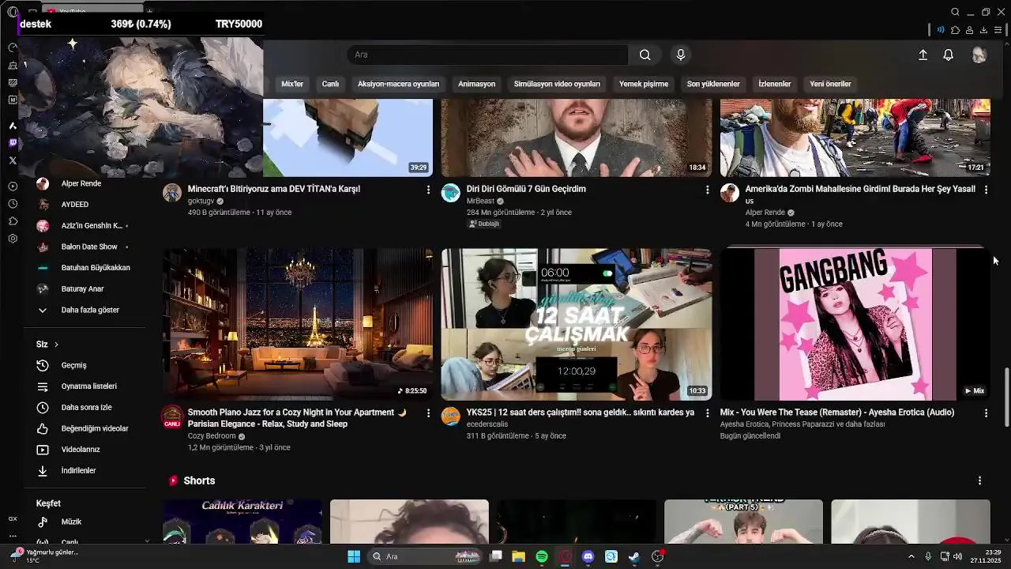Play 12 SAAT ÇALIŞMAK video thumbnail
The width and height of the screenshot is (1011, 569).
click(577, 324)
